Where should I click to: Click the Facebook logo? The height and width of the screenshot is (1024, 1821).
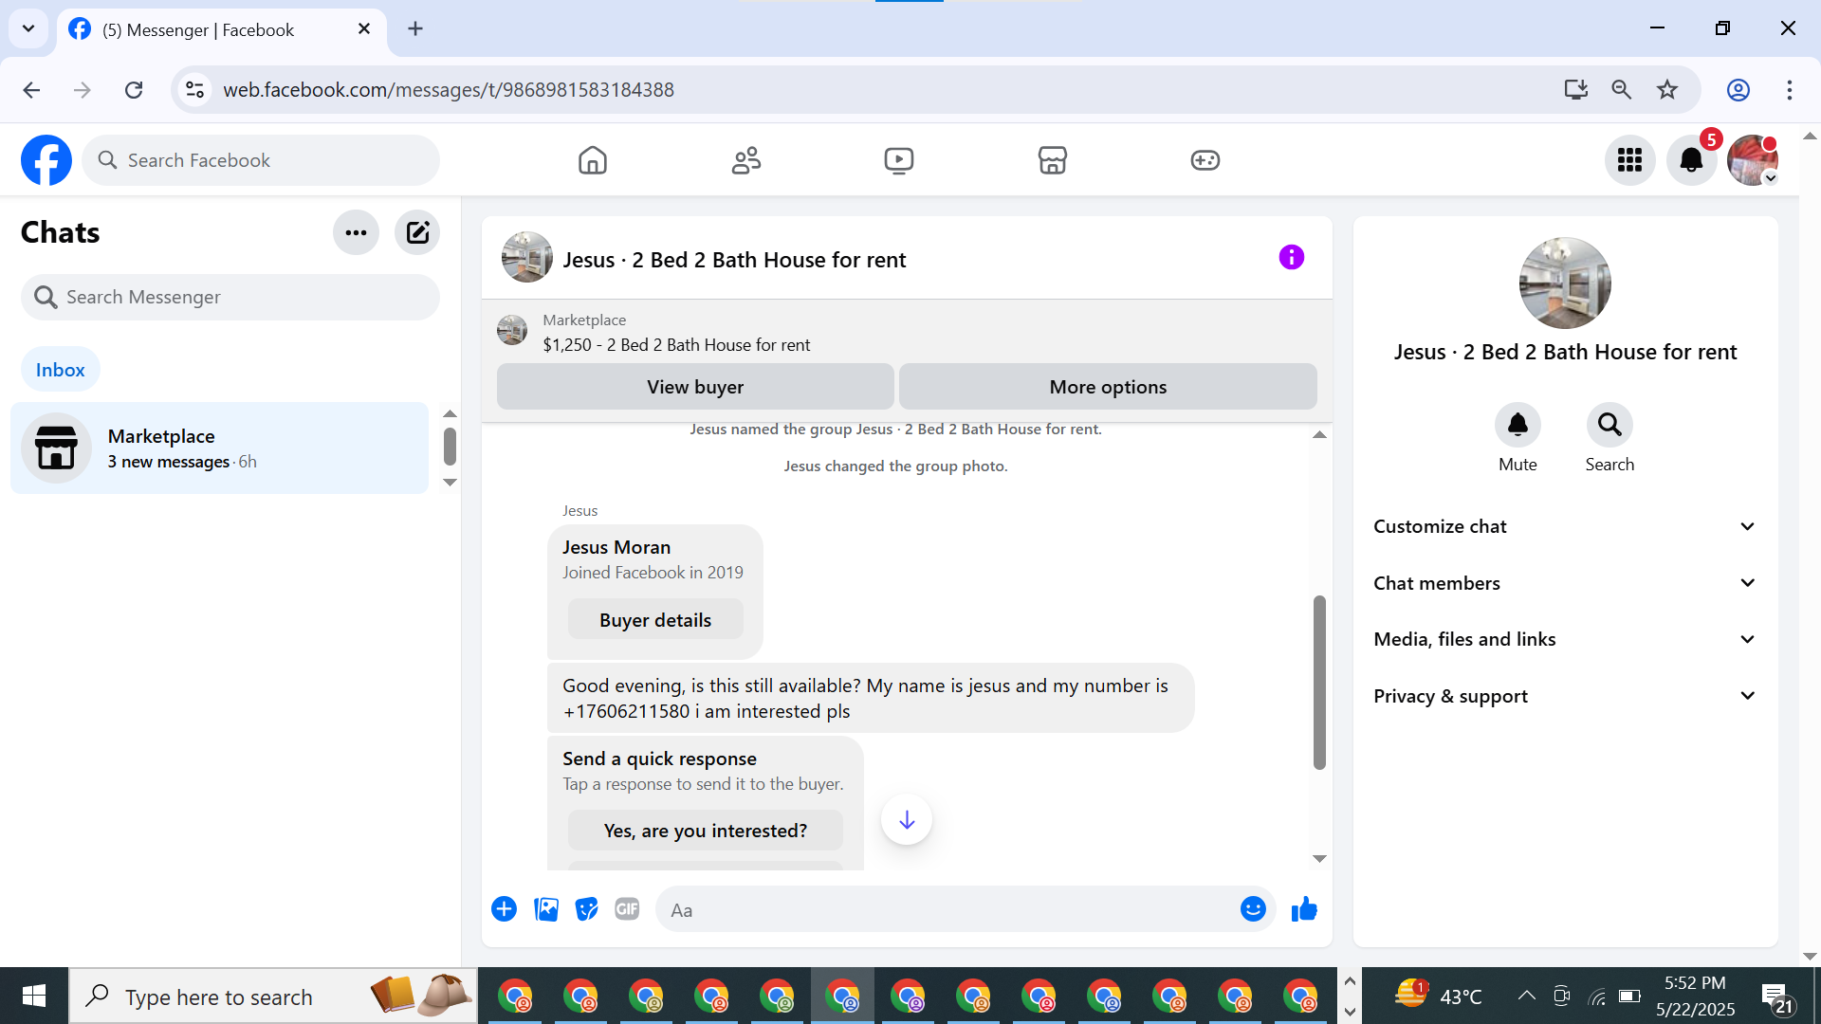tap(46, 160)
